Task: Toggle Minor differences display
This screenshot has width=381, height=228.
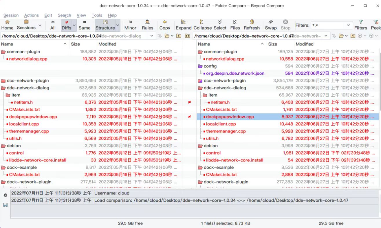Action: click(x=130, y=25)
